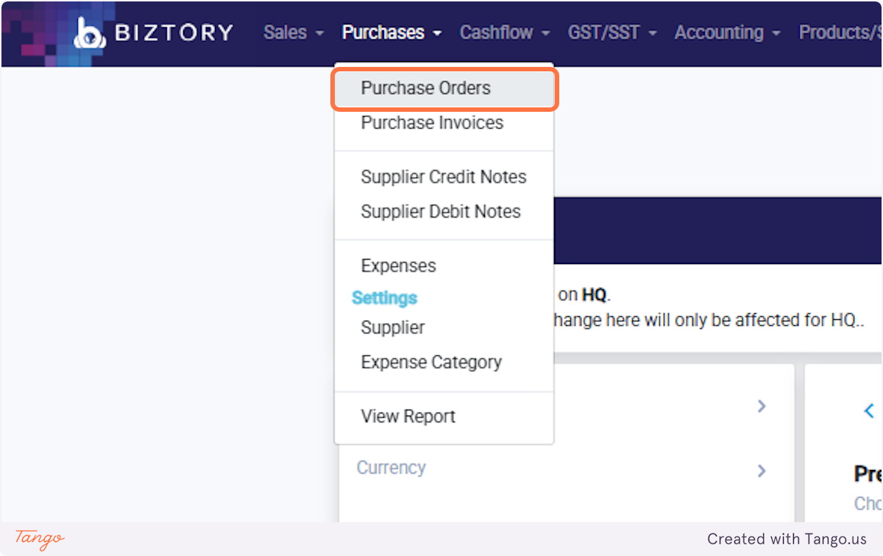
Task: Click the Biztory logo icon
Action: (x=90, y=32)
